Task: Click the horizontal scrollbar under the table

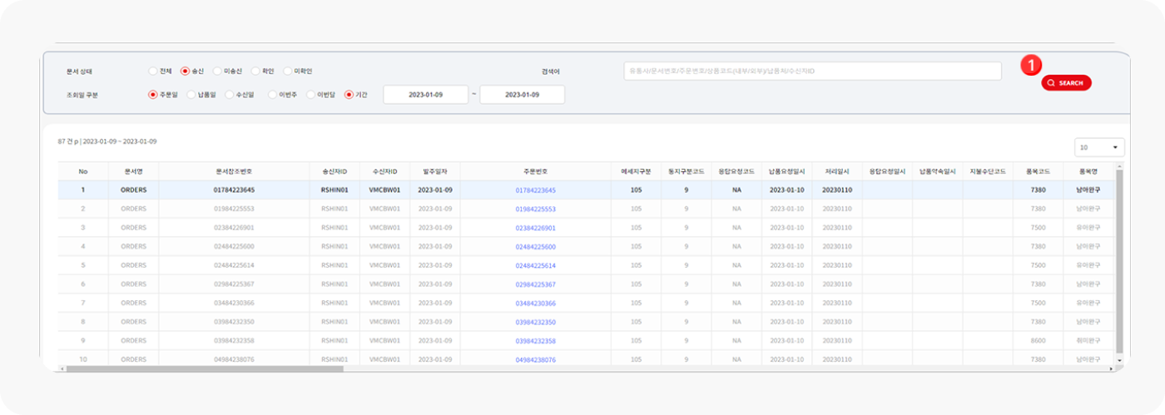Action: pyautogui.click(x=204, y=368)
